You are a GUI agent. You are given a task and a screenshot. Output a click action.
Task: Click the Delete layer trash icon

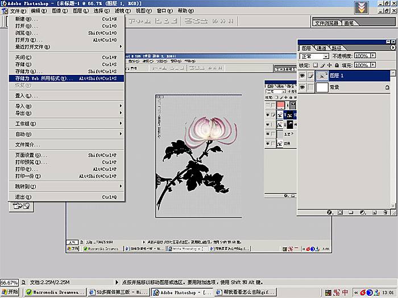click(385, 212)
